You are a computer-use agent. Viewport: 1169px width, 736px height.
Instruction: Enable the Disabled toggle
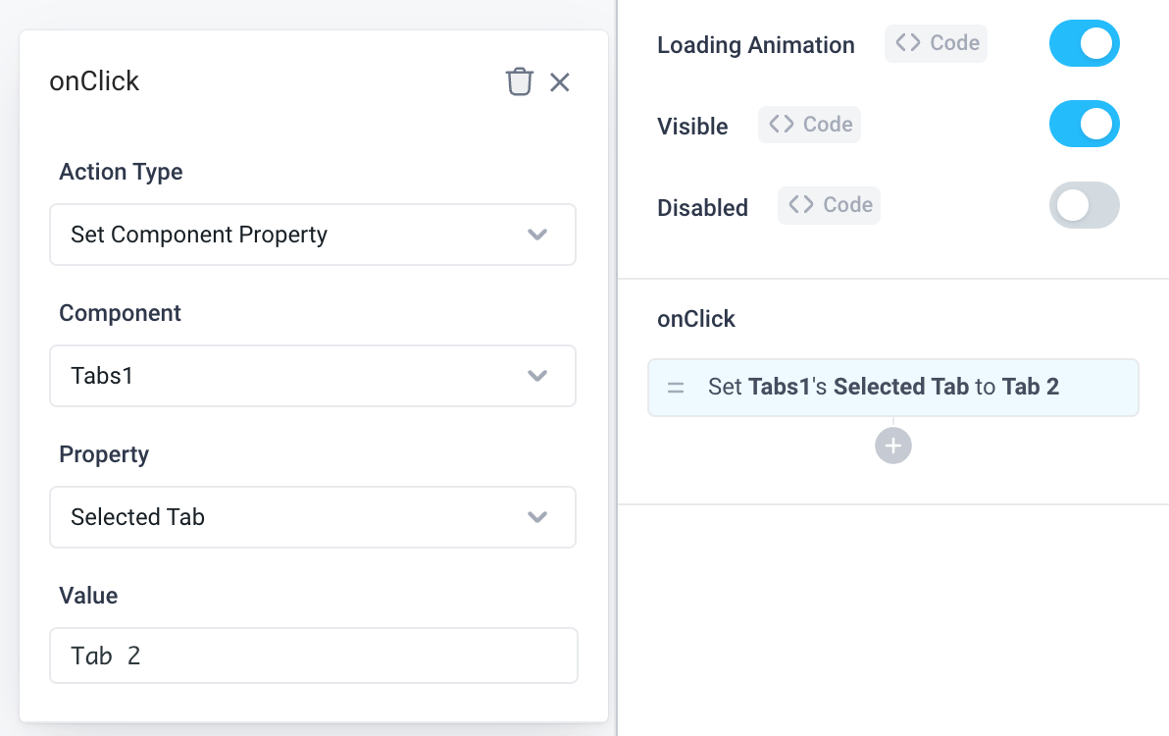coord(1084,205)
